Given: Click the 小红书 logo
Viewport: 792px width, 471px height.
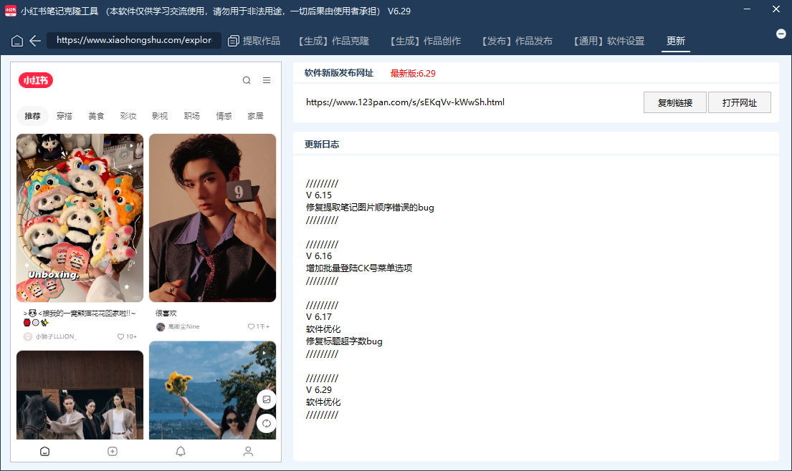Looking at the screenshot, I should tap(35, 80).
